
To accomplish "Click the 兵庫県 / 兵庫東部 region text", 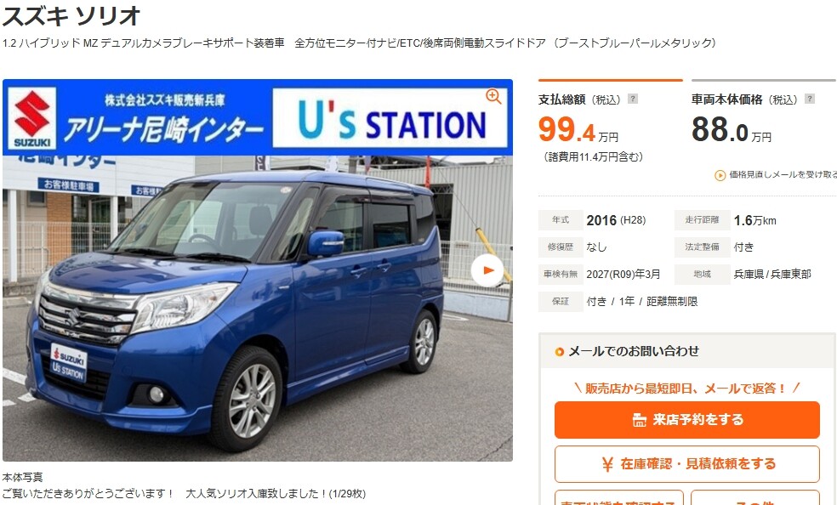I will [x=772, y=274].
